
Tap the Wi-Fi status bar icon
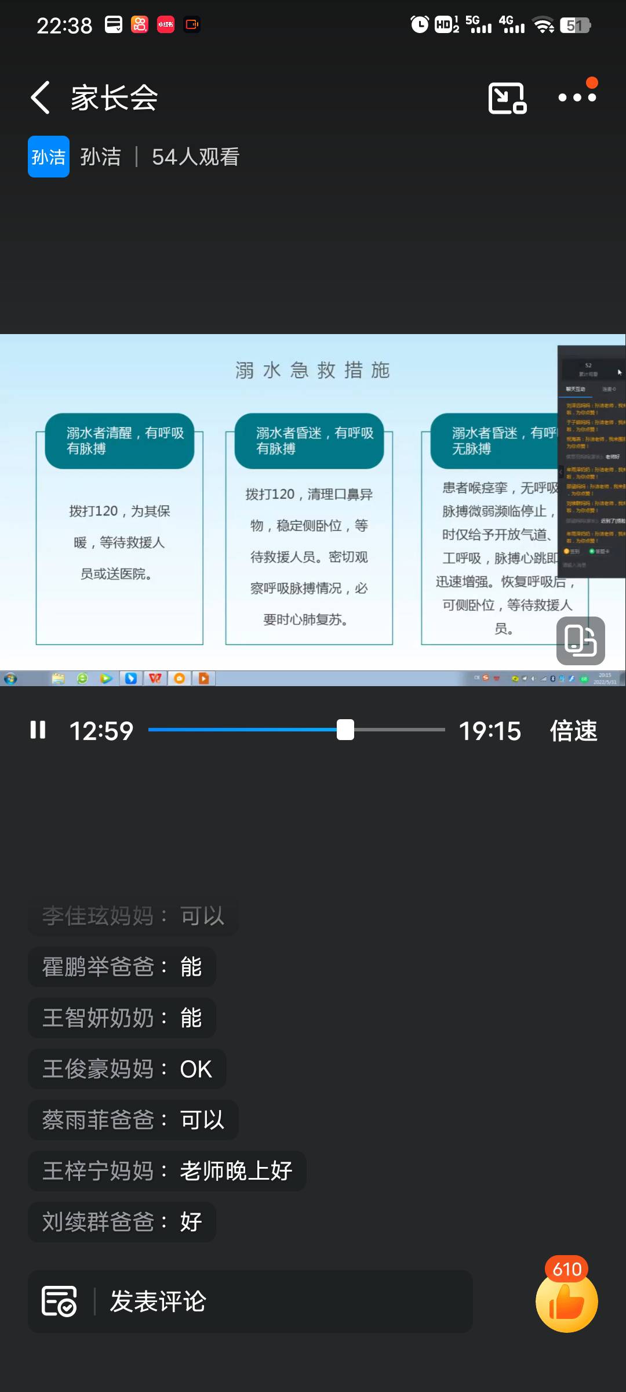[544, 25]
